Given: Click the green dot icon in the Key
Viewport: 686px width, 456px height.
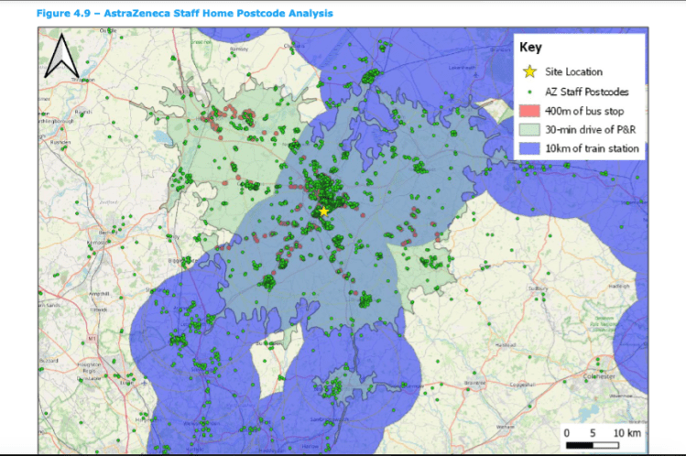Looking at the screenshot, I should tap(530, 92).
